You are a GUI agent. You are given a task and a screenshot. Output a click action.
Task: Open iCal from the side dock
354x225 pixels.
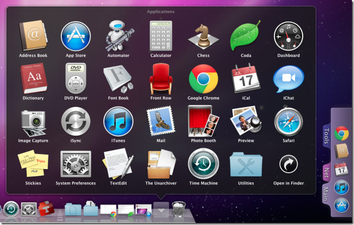click(341, 169)
